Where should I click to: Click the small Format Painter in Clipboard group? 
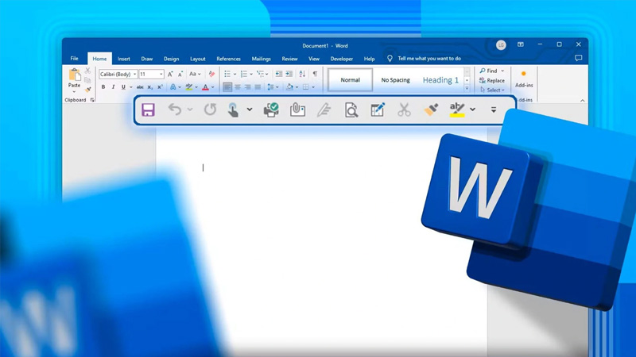pos(87,90)
